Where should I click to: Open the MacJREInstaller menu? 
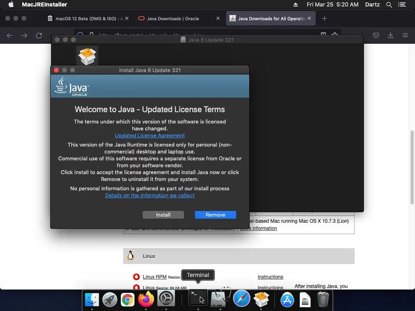[45, 4]
